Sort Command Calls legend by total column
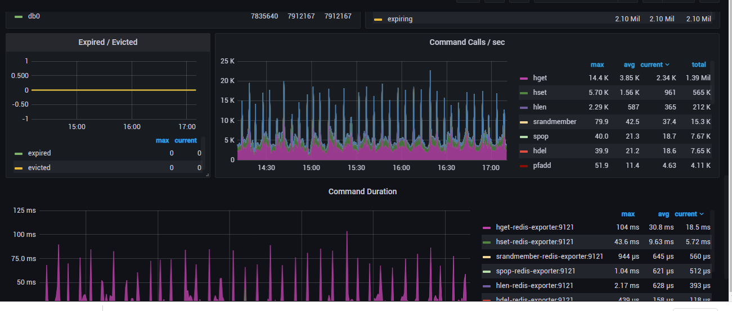The height and width of the screenshot is (311, 732). coord(698,65)
